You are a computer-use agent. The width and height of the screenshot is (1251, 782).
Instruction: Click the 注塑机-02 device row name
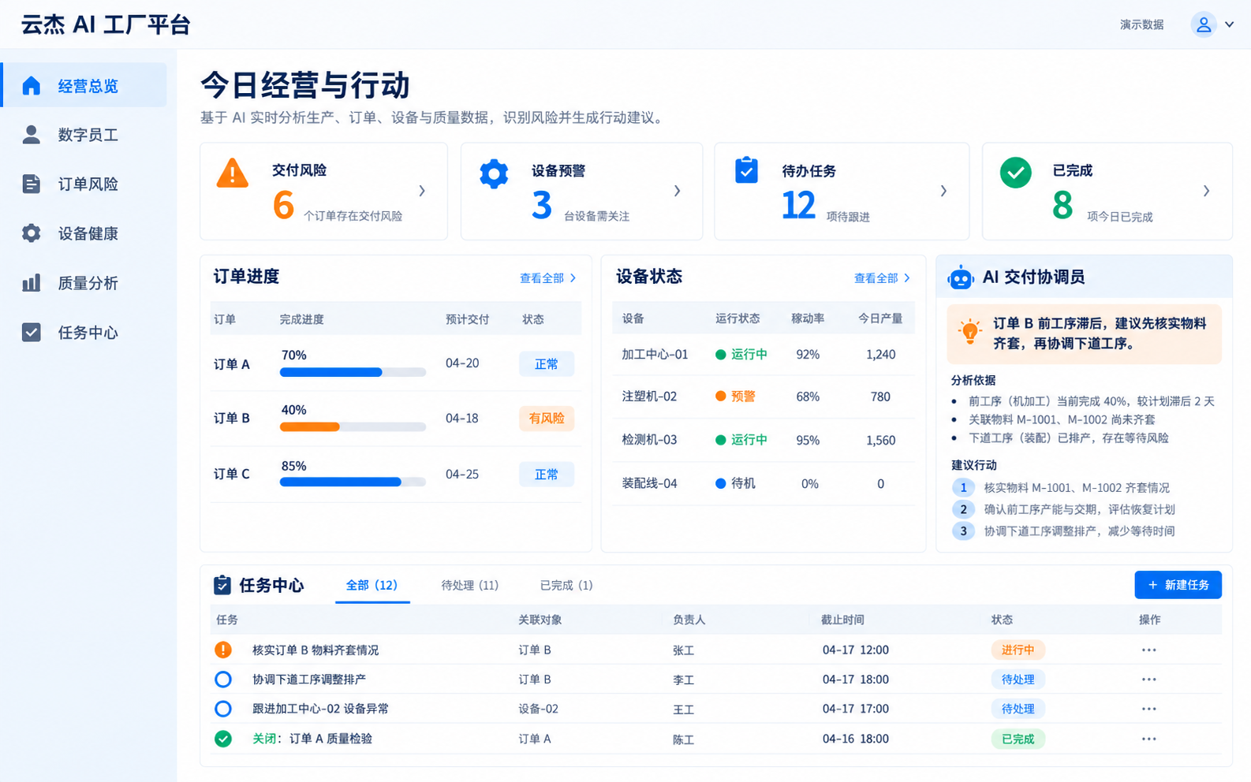(649, 397)
